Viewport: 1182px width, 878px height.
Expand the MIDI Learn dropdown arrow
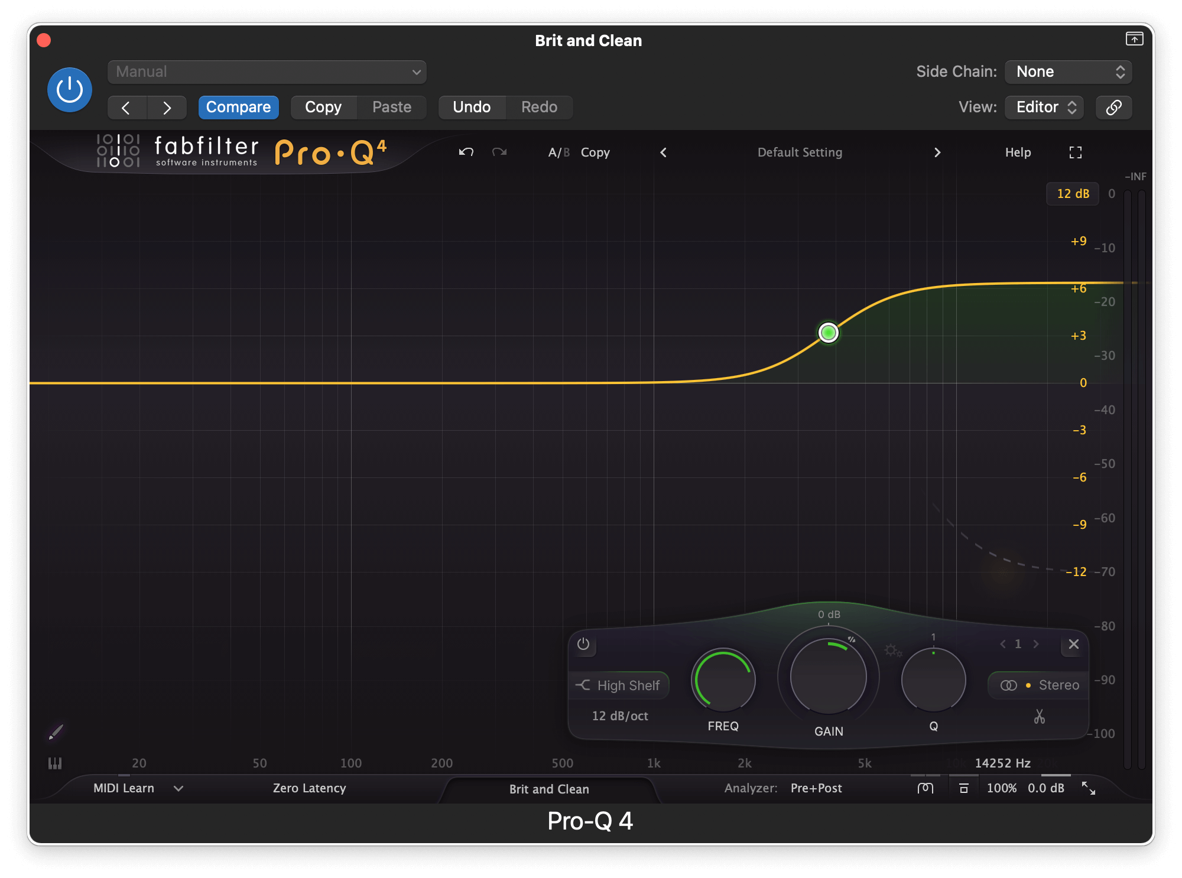point(178,788)
